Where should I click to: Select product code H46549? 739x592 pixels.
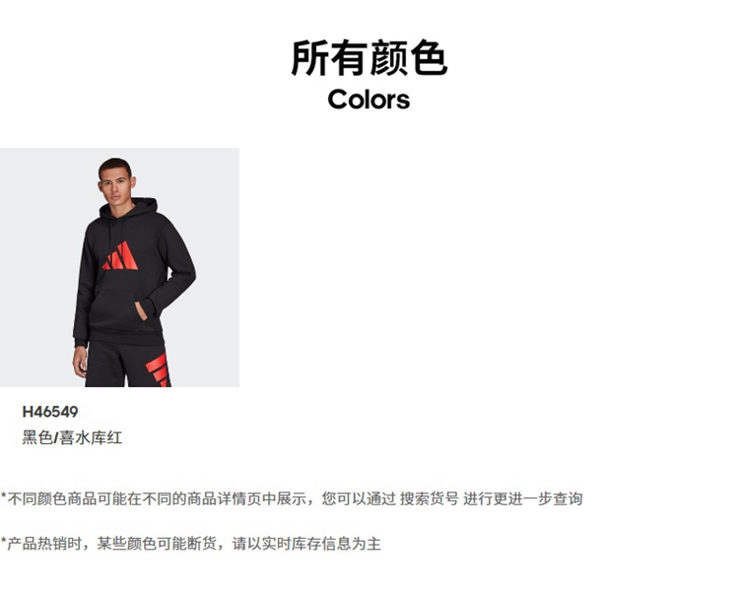coord(50,412)
